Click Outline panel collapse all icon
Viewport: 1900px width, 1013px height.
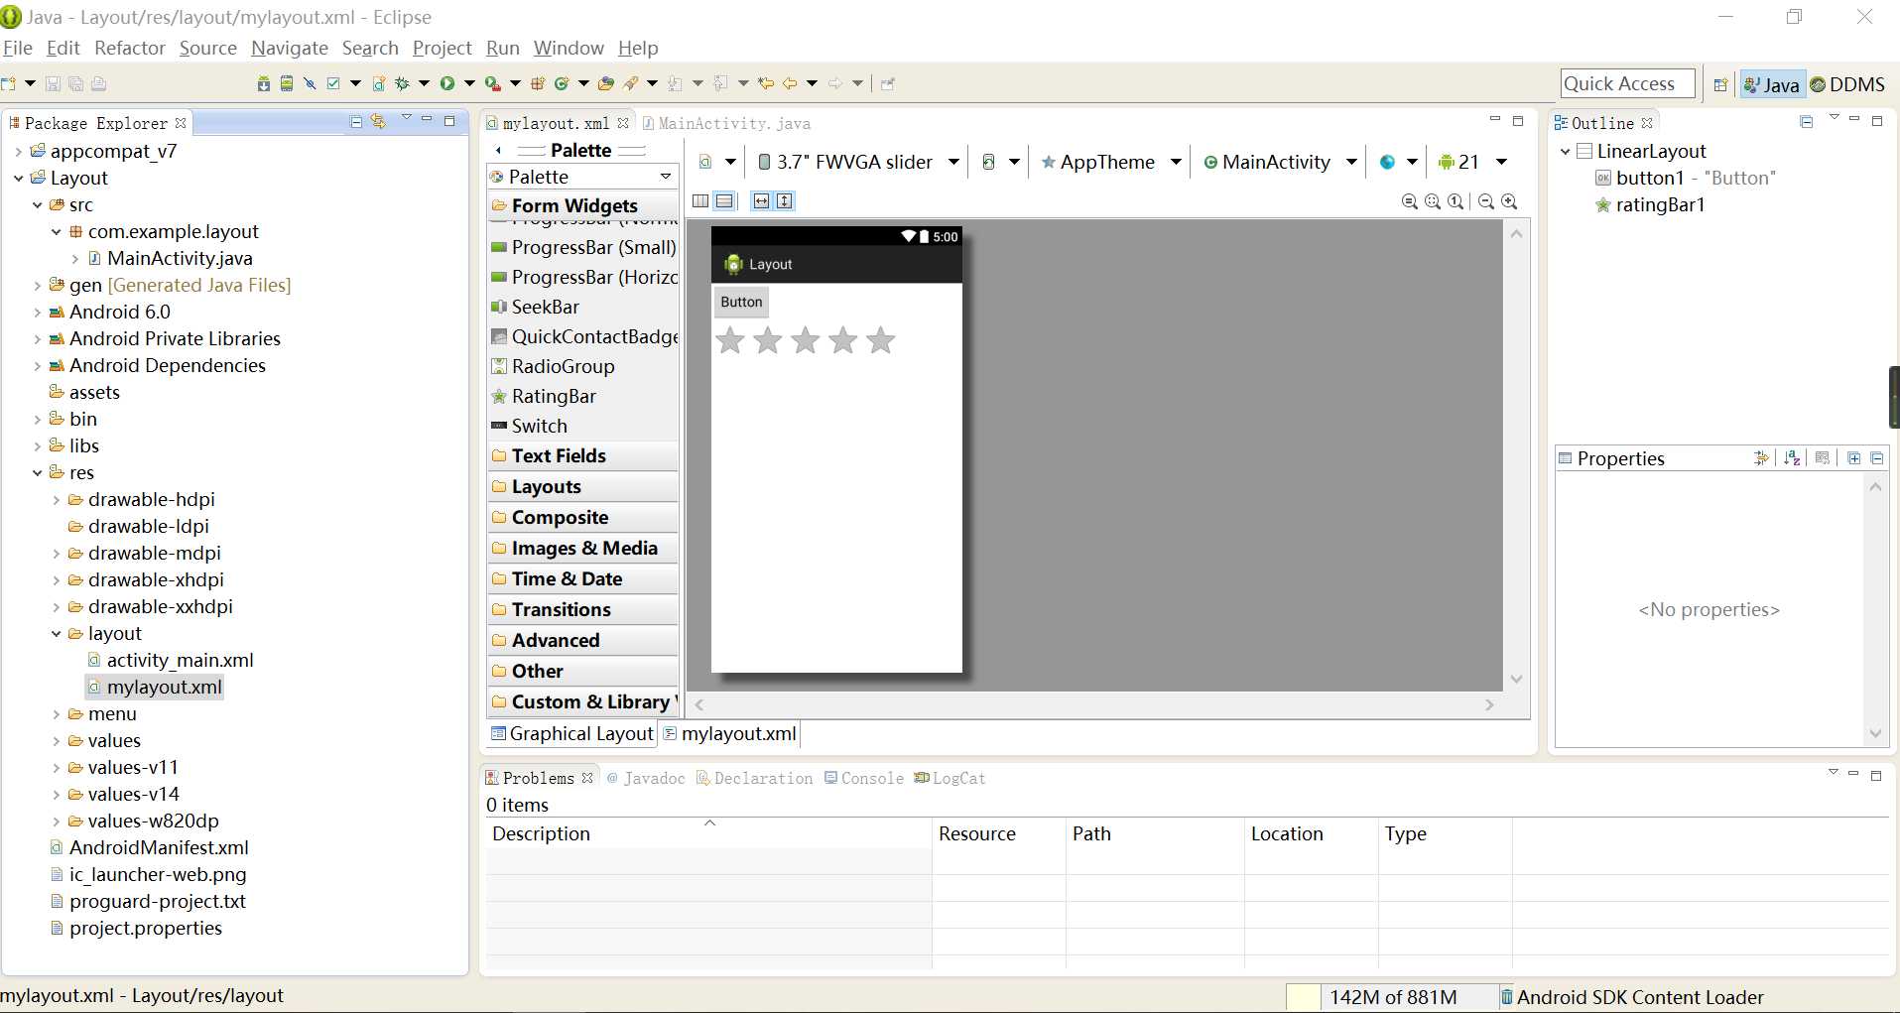tap(1806, 121)
